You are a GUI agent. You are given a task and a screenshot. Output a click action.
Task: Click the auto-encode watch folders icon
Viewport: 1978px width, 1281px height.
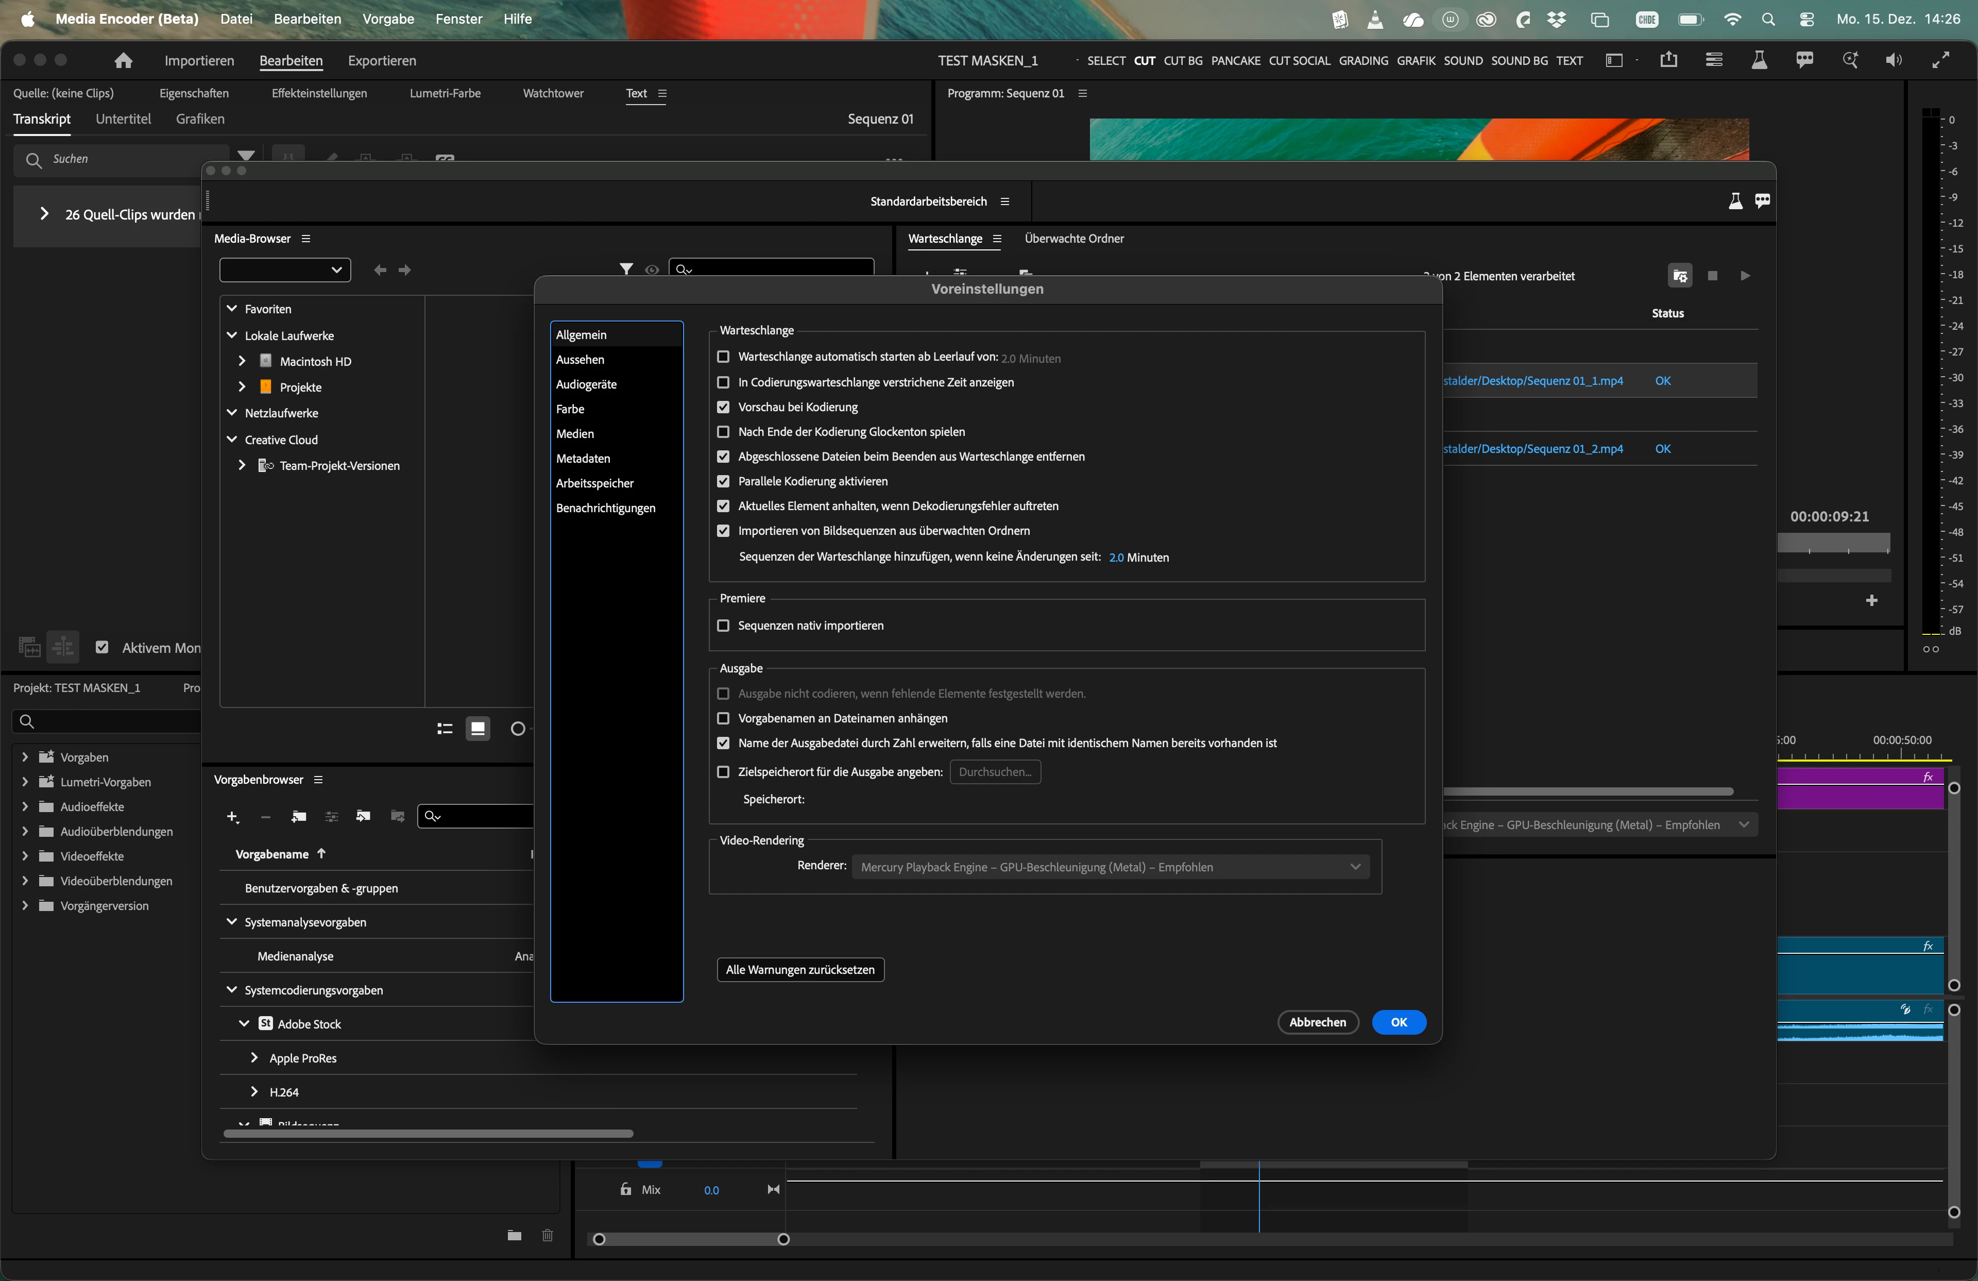point(1680,276)
